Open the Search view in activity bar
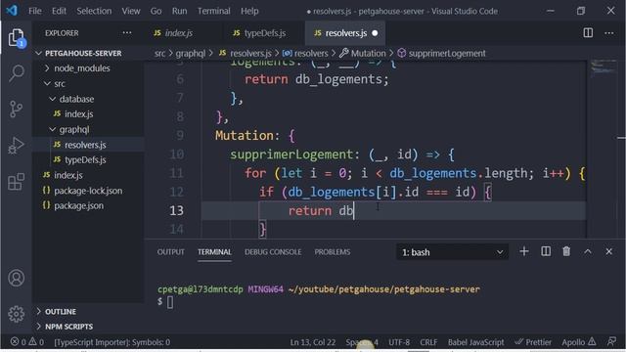The image size is (626, 352). tap(17, 73)
